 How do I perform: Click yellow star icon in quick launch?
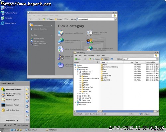click(21, 130)
